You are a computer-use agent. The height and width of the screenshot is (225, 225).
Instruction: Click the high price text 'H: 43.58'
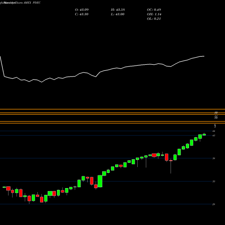click(118, 10)
